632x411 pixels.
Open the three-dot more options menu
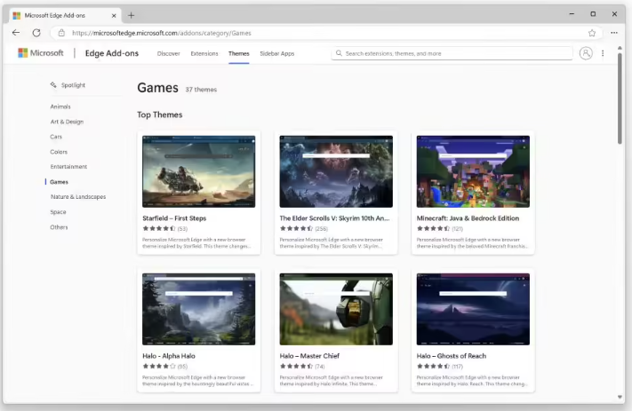point(603,53)
